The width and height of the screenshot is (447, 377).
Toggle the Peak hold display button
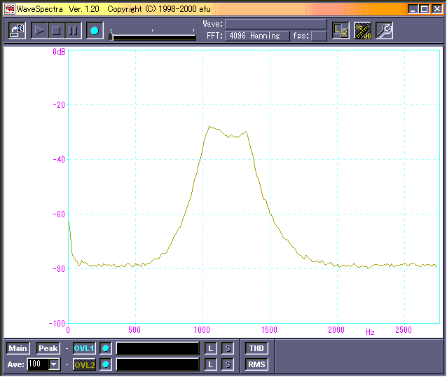(48, 348)
